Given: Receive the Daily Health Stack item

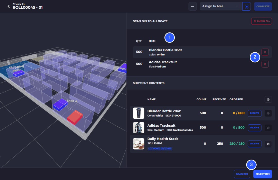Looking at the screenshot, I should click(x=254, y=144).
